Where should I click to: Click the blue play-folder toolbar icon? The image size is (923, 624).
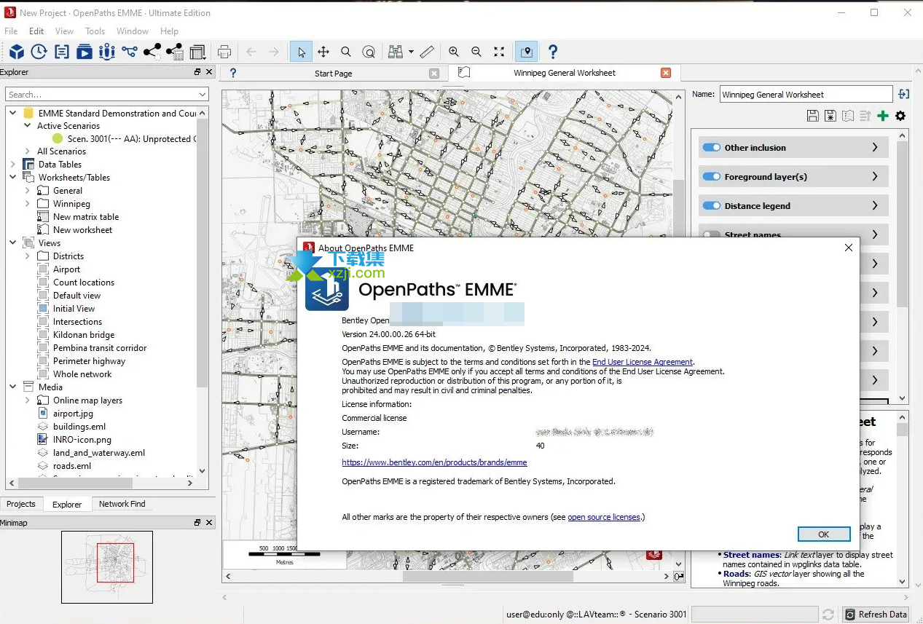tap(85, 52)
